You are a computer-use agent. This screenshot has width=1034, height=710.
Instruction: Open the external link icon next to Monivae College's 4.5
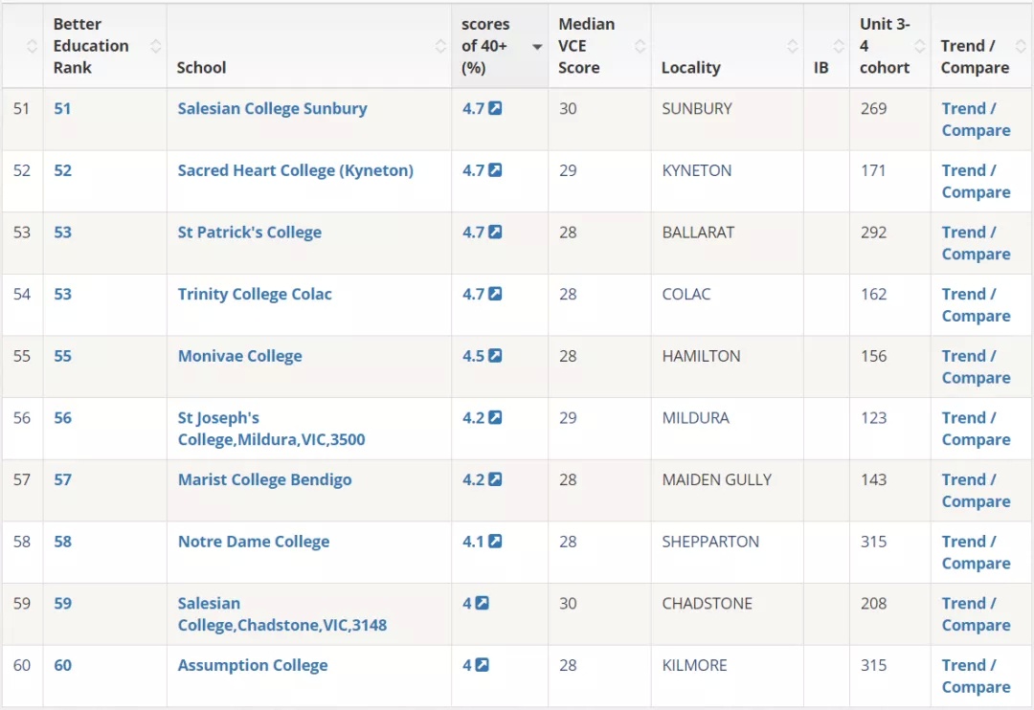(x=495, y=356)
